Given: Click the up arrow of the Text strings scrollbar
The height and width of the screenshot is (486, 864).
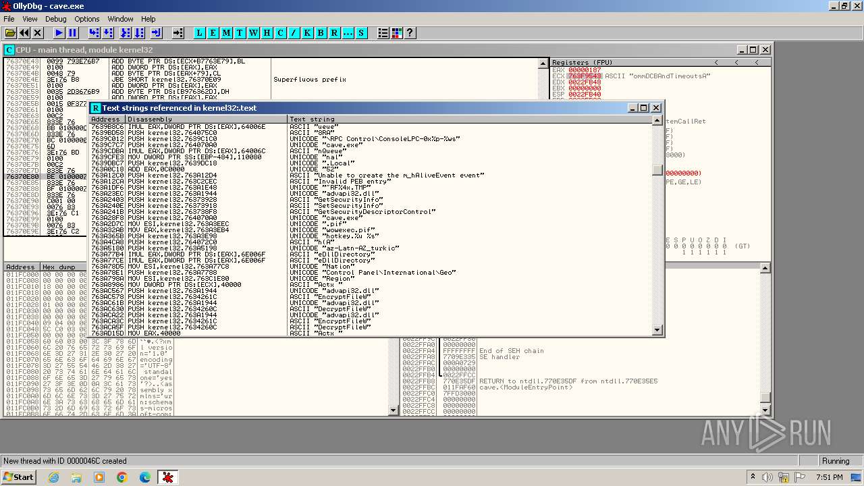Looking at the screenshot, I should 657,119.
